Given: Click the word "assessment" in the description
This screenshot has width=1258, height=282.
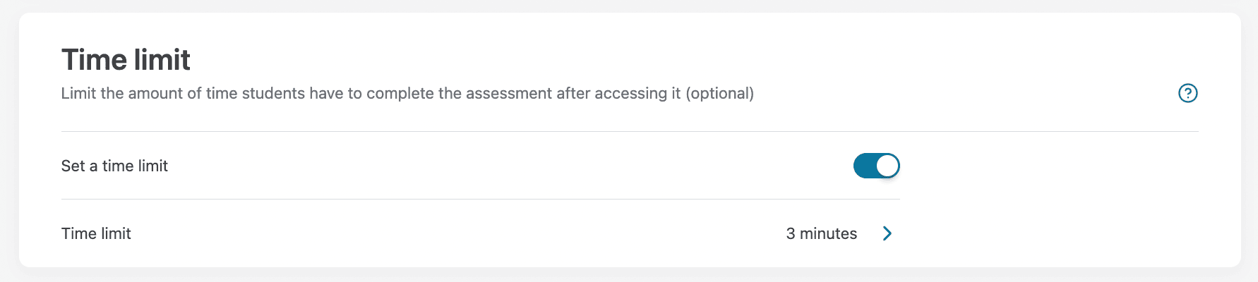Looking at the screenshot, I should pyautogui.click(x=509, y=93).
